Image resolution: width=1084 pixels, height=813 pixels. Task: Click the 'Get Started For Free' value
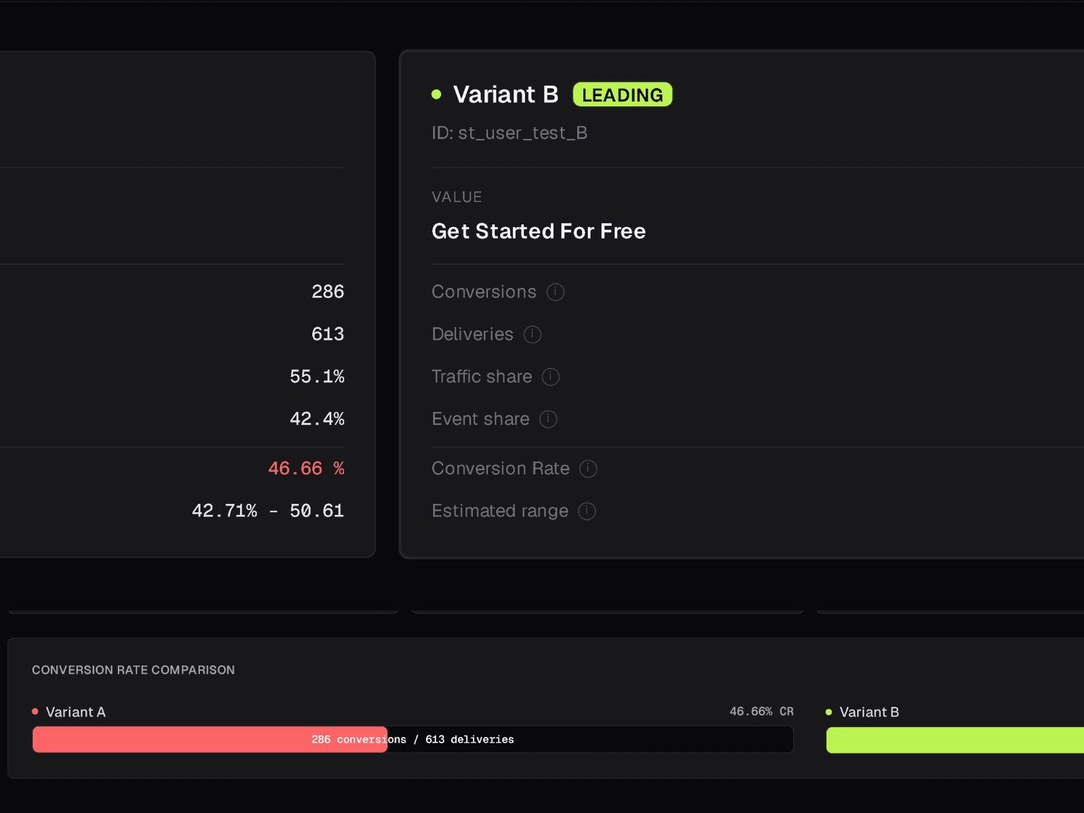[x=539, y=231]
